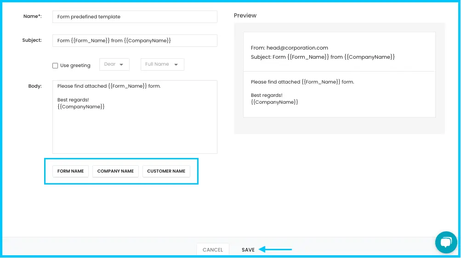This screenshot has width=461, height=258.
Task: Open the Full Name dropdown
Action: (162, 64)
